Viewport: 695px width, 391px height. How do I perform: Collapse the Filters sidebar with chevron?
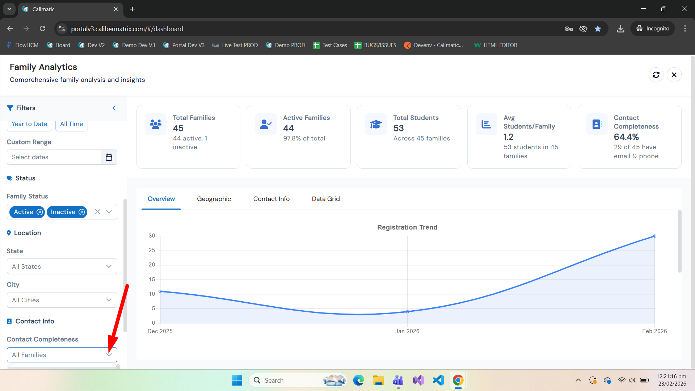[x=114, y=108]
